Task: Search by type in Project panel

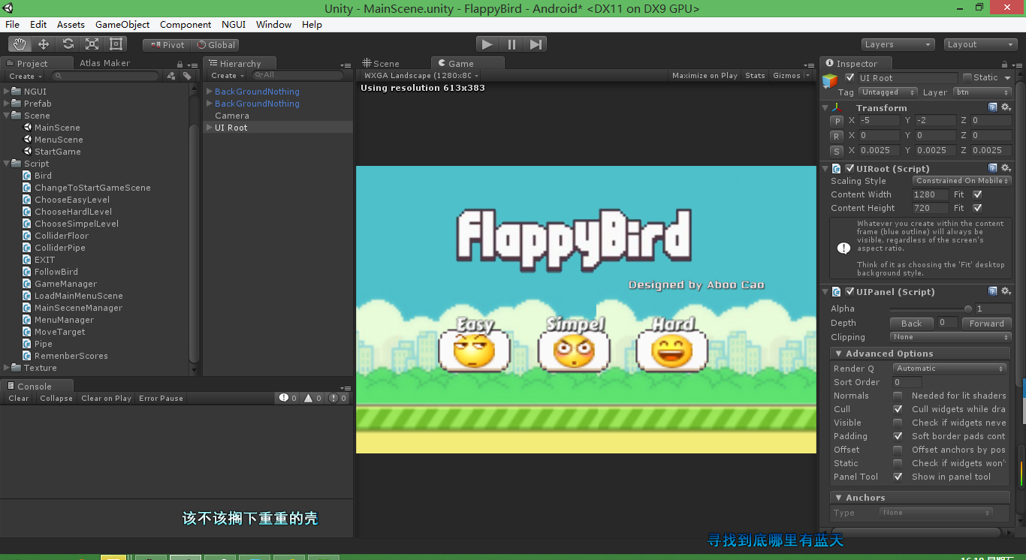Action: click(171, 76)
